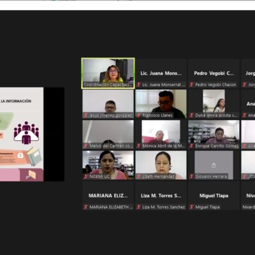255x255 pixels.
Task: Click muted mic icon next to Pedro Vegobi Chacon
Action: pyautogui.click(x=191, y=85)
